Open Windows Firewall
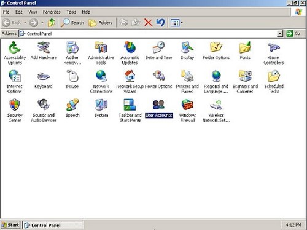307x230 pixels. tap(187, 110)
